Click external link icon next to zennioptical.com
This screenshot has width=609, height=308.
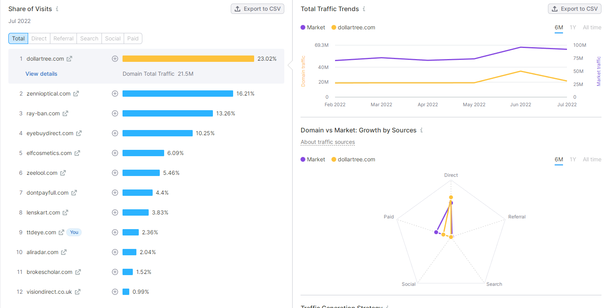(76, 94)
